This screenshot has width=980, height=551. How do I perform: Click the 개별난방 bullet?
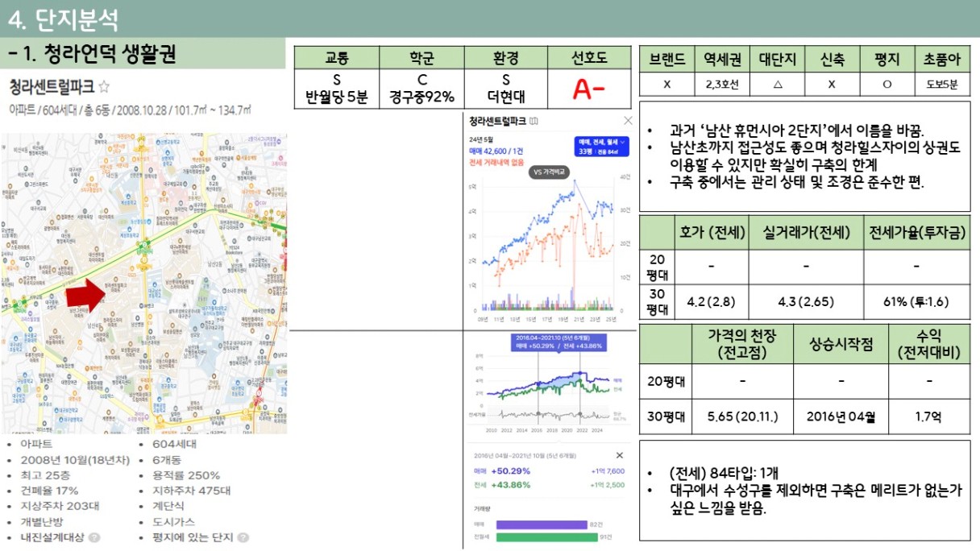click(x=40, y=521)
